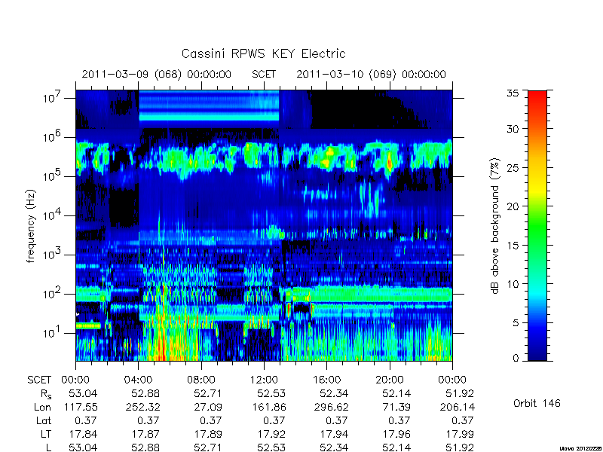Click the color scale tick label 0

[516, 358]
